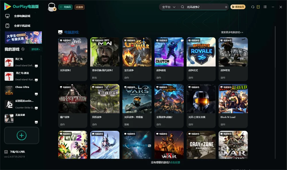Click the add game plus button
This screenshot has width=287, height=170.
[x=22, y=135]
